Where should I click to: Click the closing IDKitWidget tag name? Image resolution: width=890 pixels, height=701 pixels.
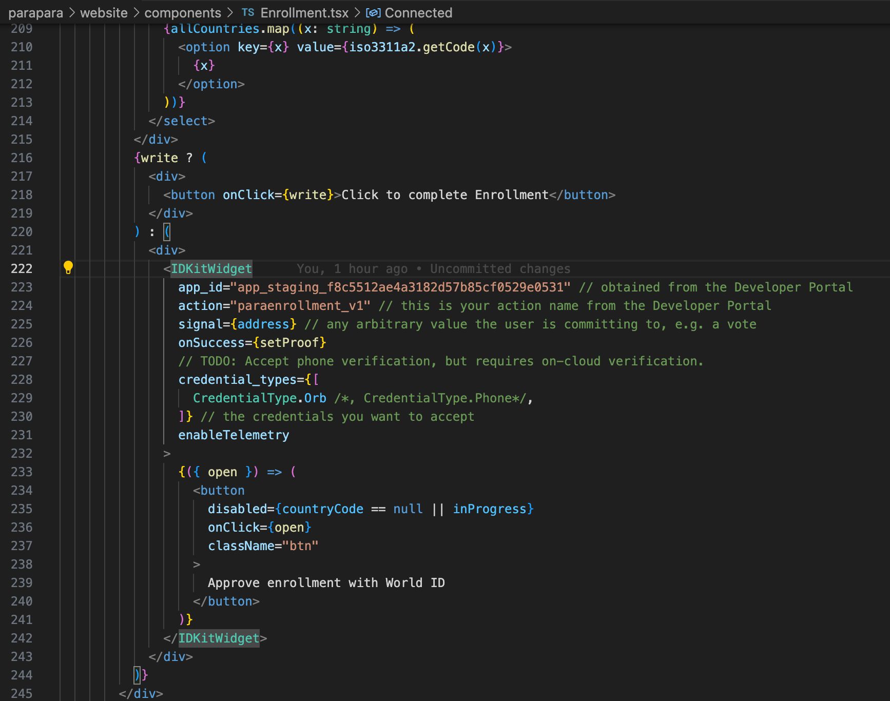219,638
